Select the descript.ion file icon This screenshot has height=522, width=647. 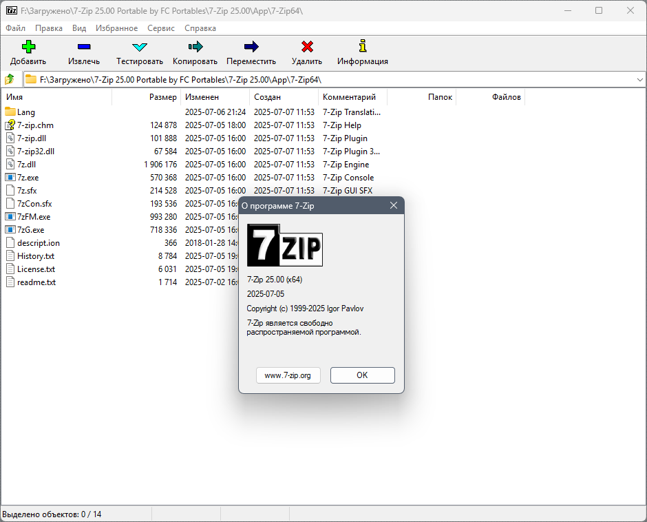click(10, 243)
